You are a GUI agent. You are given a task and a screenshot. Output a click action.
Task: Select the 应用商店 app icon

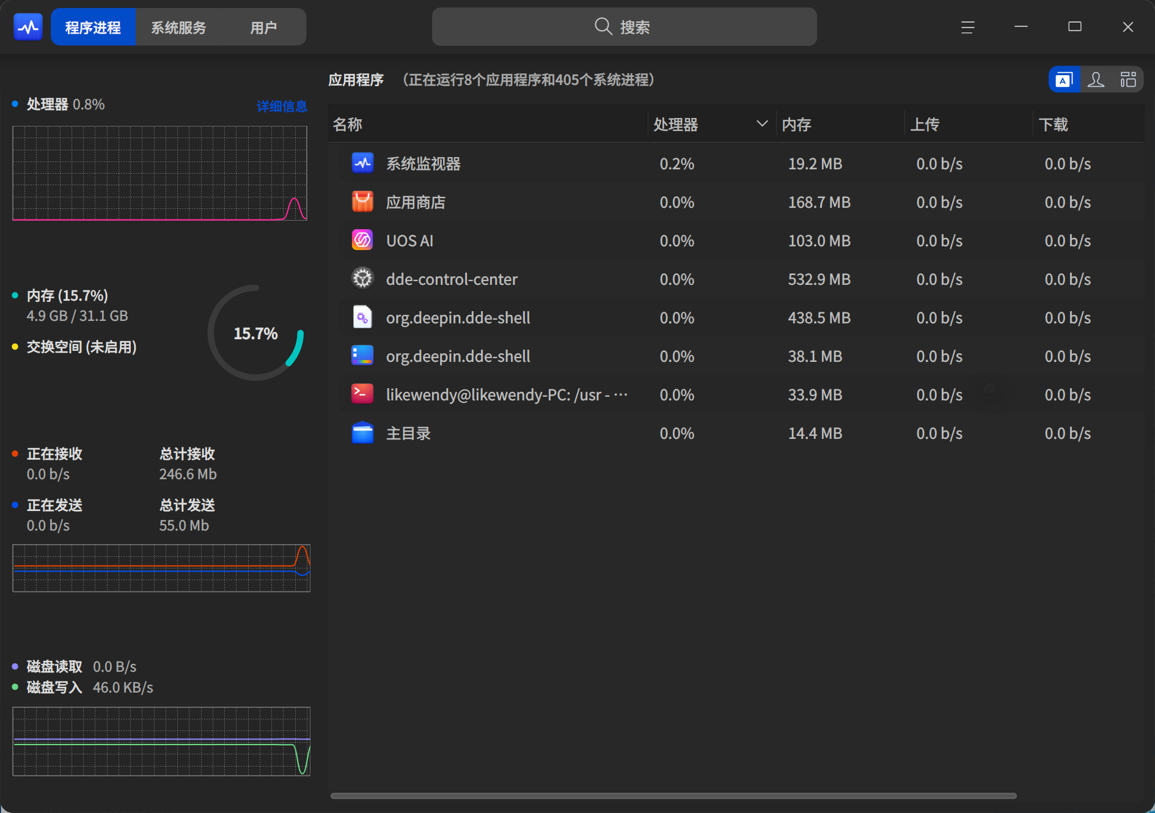pyautogui.click(x=362, y=202)
